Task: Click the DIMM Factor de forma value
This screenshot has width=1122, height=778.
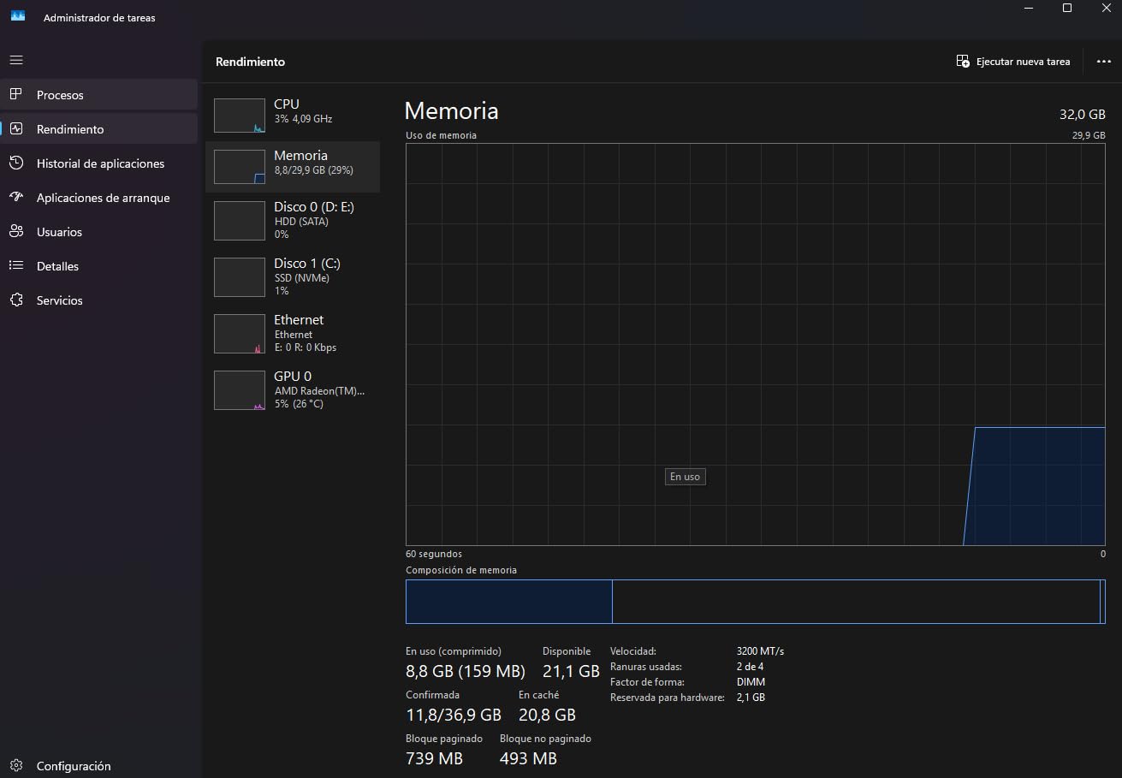Action: (x=751, y=682)
